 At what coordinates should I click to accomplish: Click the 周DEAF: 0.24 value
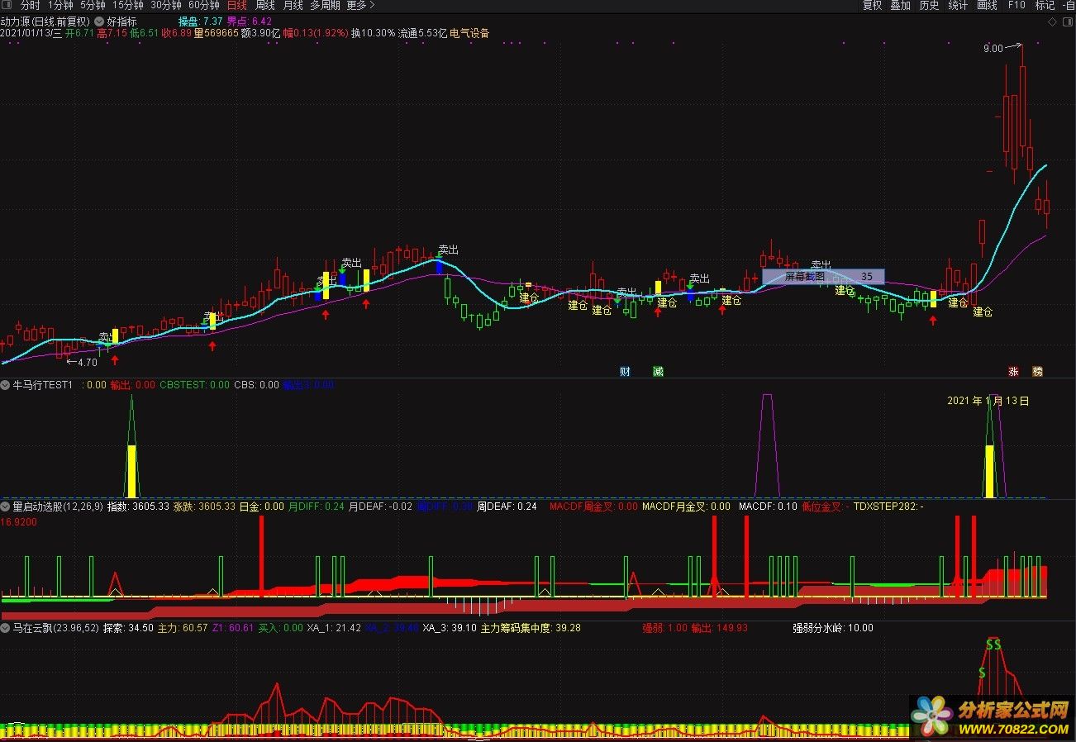507,507
